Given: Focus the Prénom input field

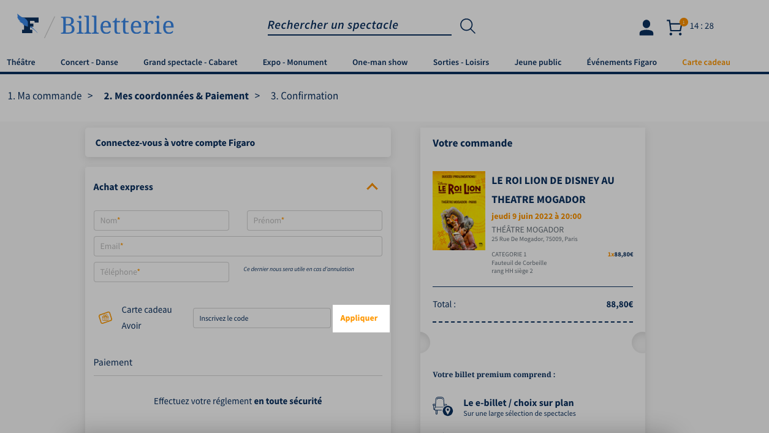Looking at the screenshot, I should [314, 220].
